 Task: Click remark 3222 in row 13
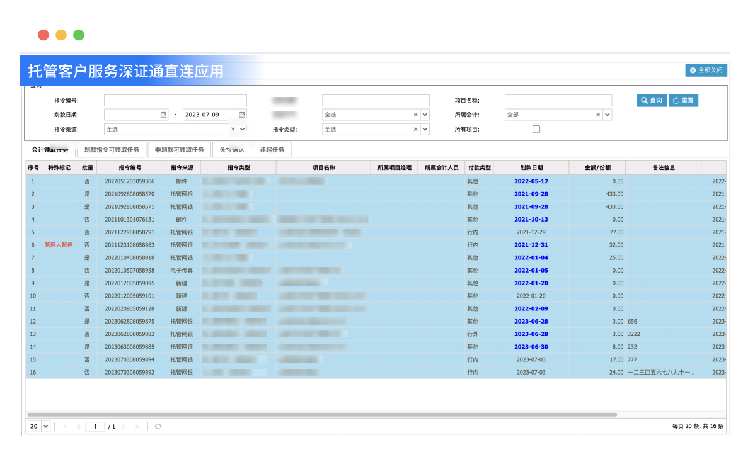tap(633, 335)
